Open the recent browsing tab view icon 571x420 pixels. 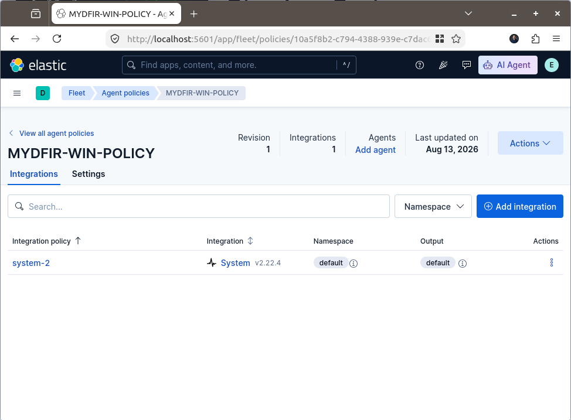tap(36, 14)
